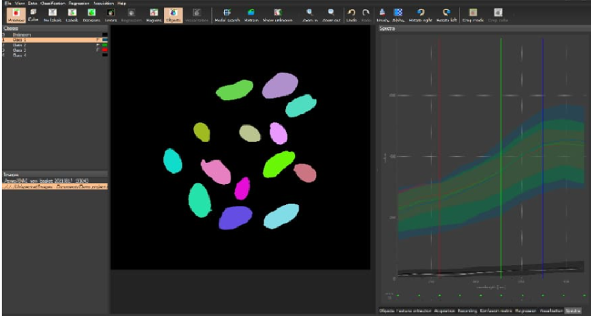Select the magenta object in the image
The width and height of the screenshot is (591, 316).
click(242, 188)
